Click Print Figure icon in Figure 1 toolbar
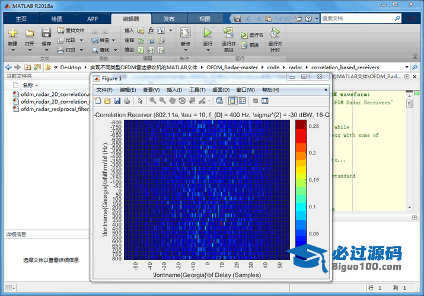 127,101
